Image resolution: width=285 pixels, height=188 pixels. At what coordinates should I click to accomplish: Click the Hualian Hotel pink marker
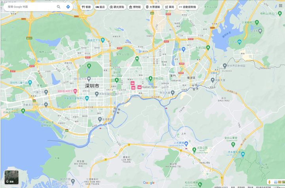[139, 87]
